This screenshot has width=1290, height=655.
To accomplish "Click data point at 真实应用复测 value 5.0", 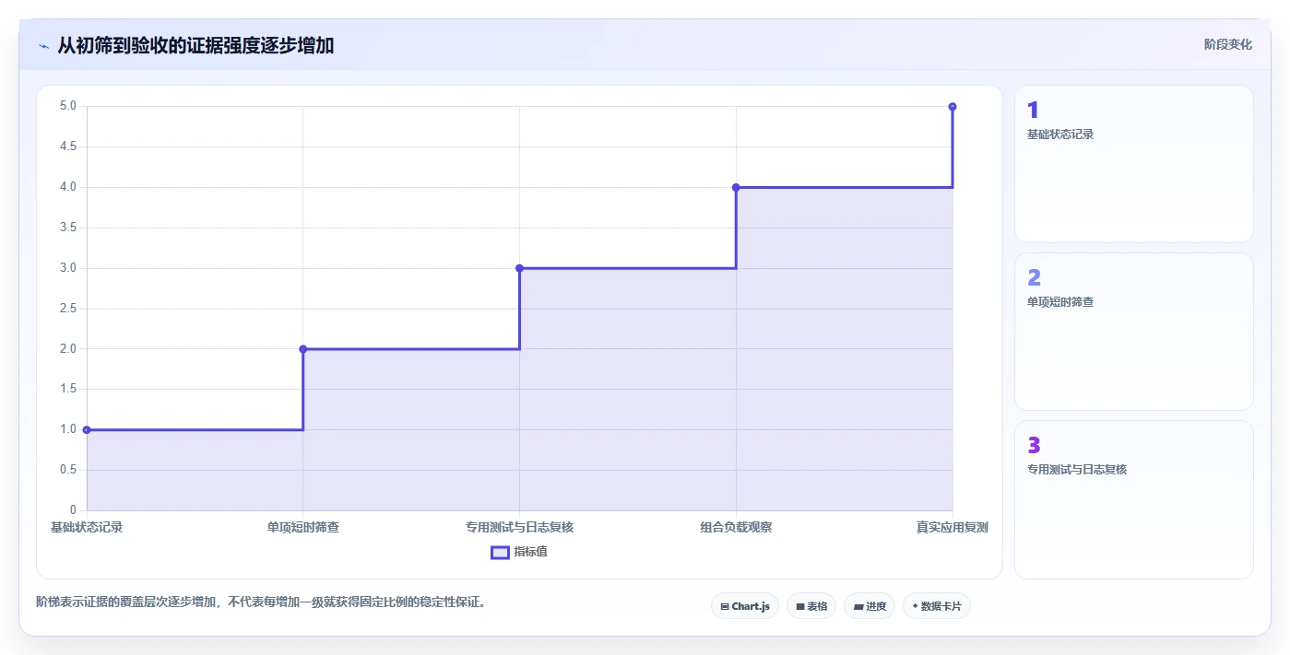I will tap(953, 107).
